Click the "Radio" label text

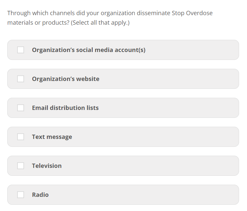click(40, 195)
